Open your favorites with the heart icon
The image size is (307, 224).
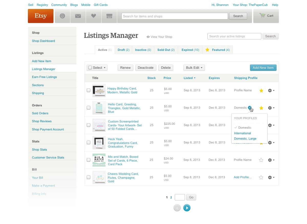pyautogui.click(x=94, y=16)
